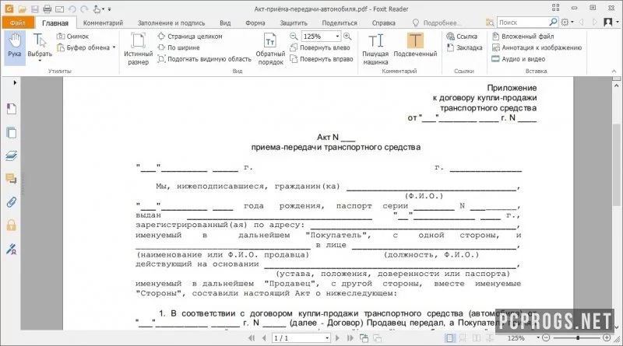Viewport: 623px width, 346px height.
Task: Go to first page button
Action: pos(251,338)
